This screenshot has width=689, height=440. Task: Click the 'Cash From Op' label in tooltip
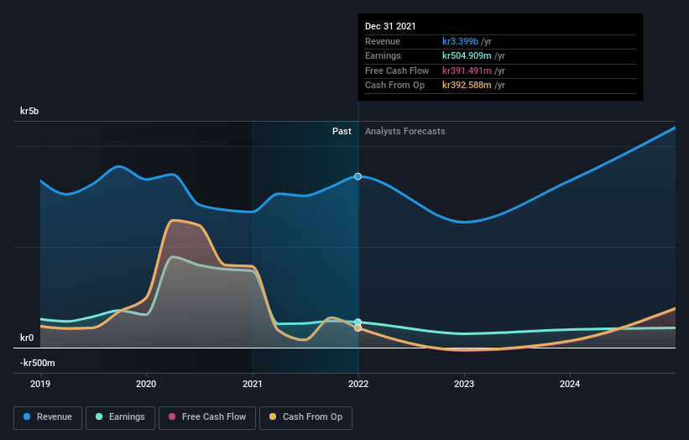[x=394, y=86]
